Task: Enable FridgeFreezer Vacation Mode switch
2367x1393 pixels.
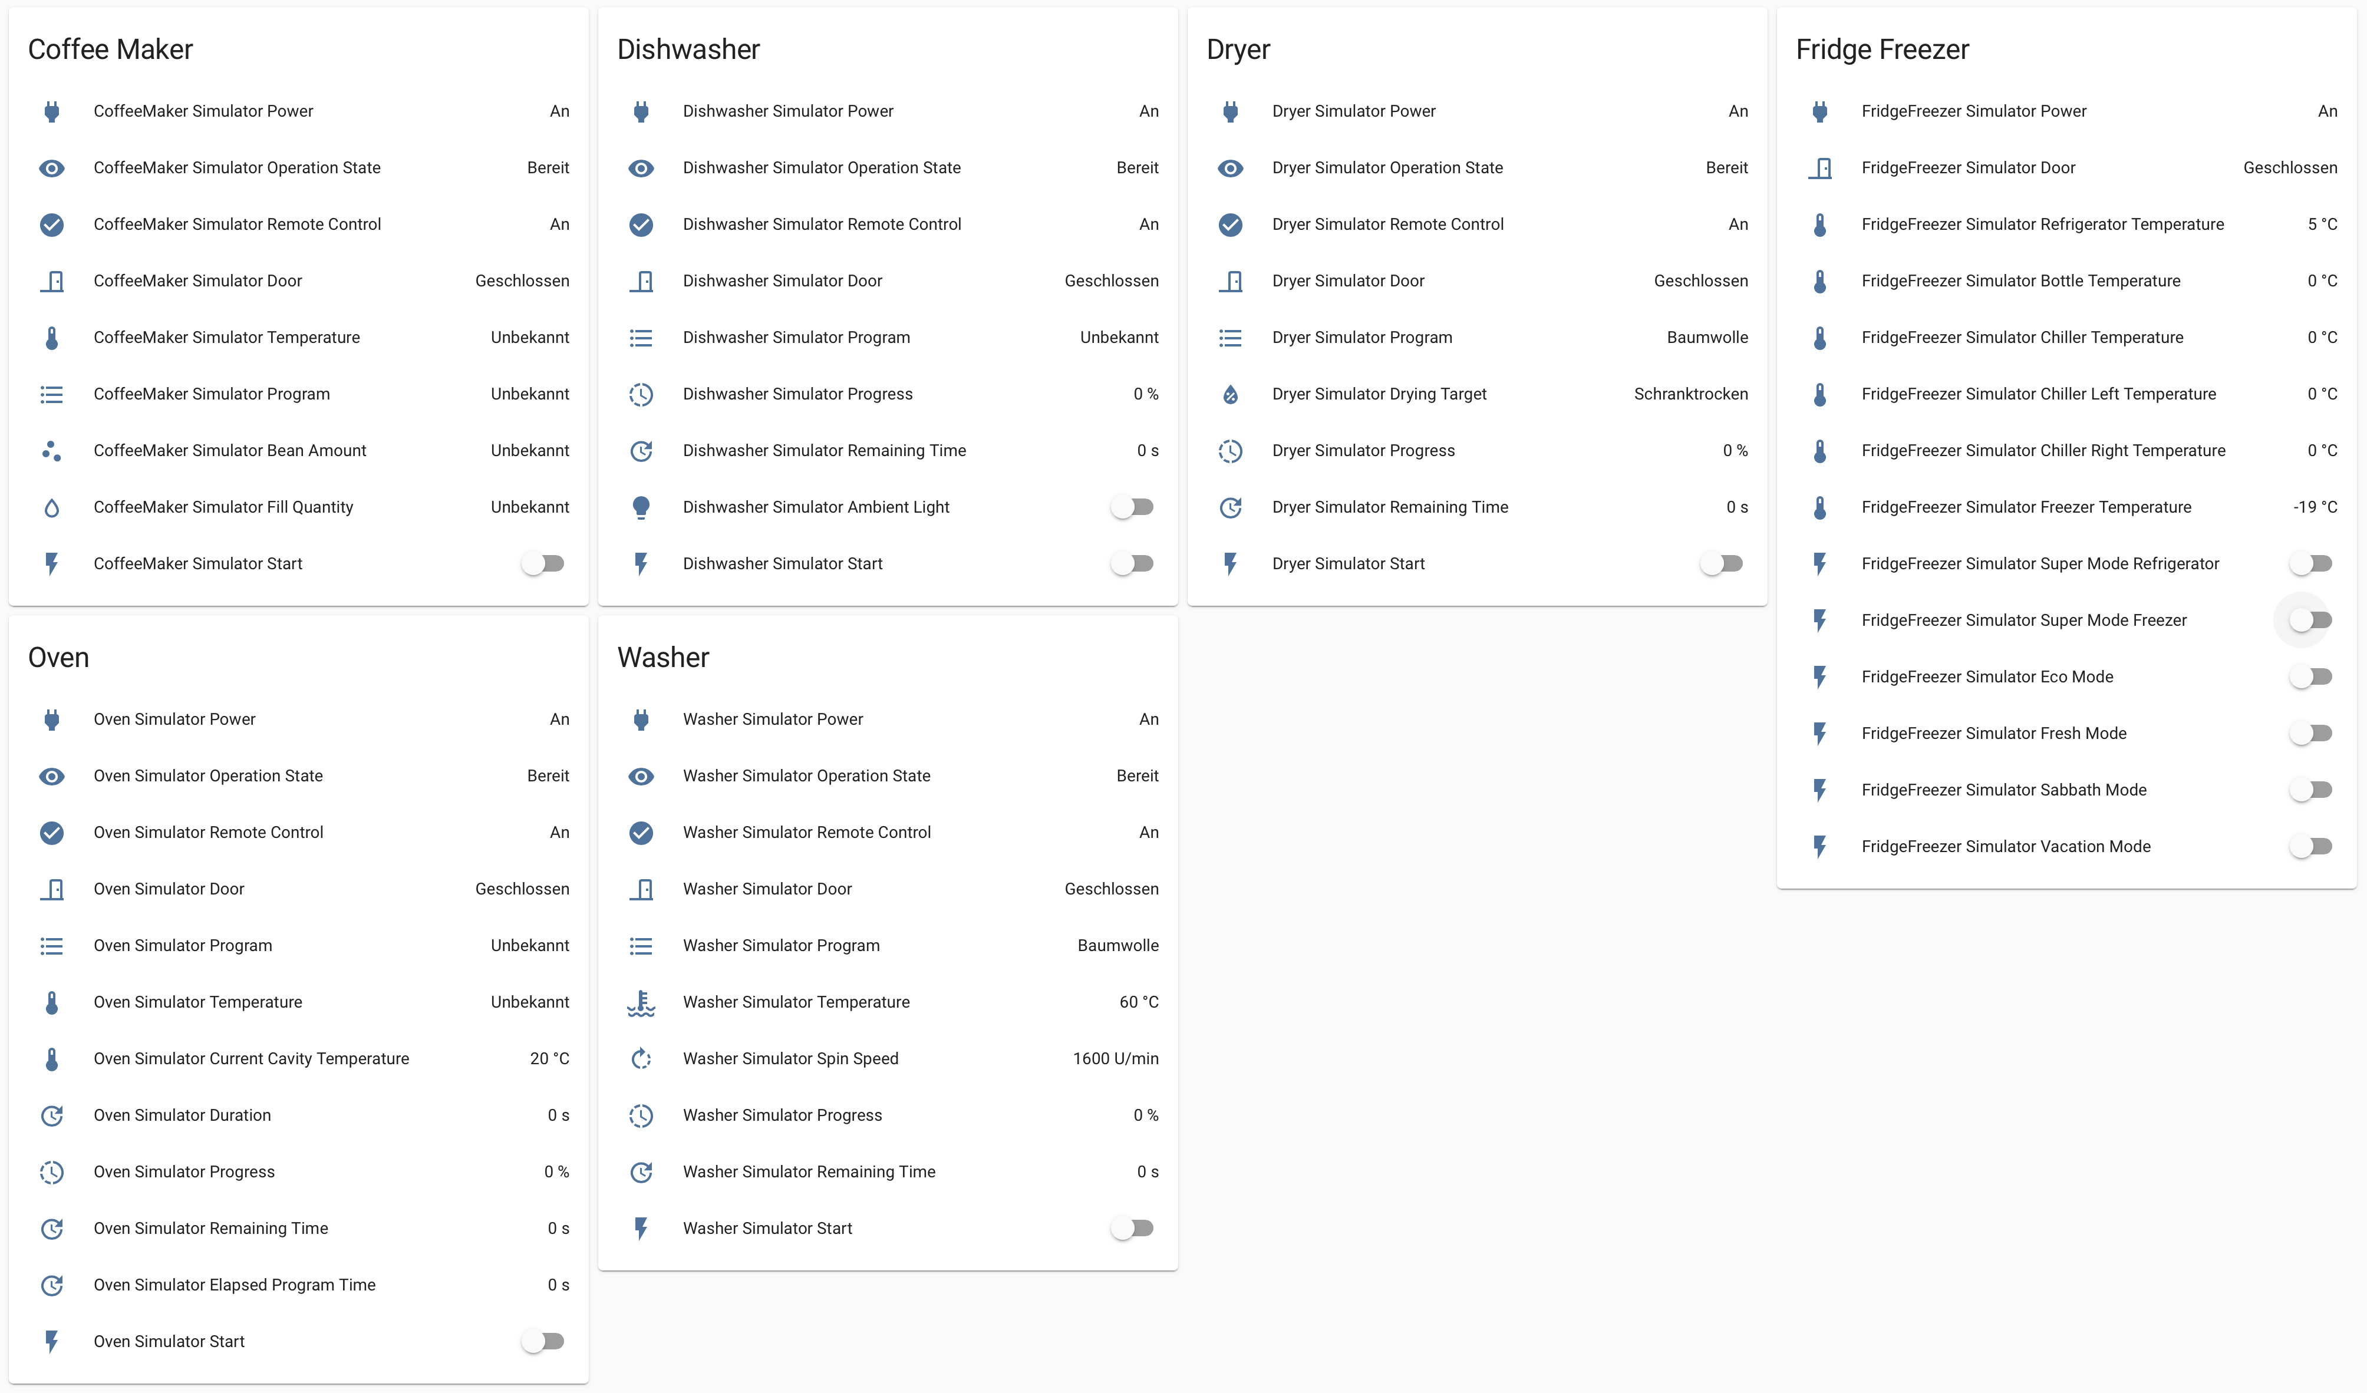Action: [2310, 846]
